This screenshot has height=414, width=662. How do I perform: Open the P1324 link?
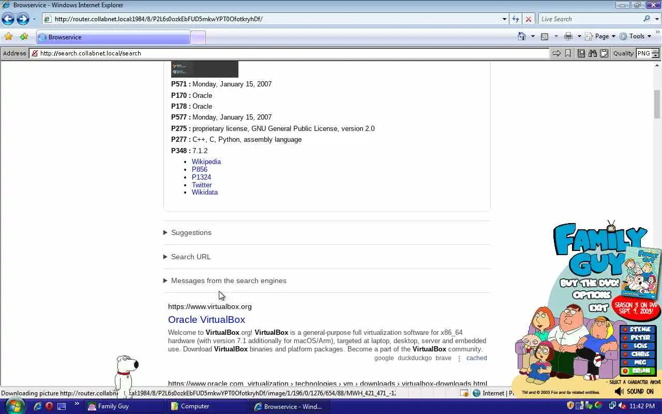click(x=201, y=177)
